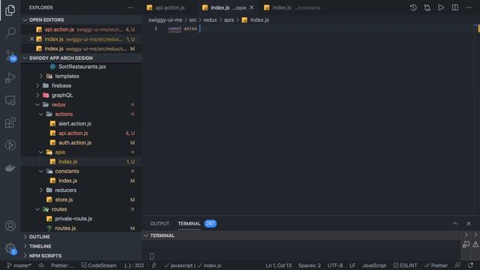
Task: Open the Manage gear icon
Action: point(10,248)
